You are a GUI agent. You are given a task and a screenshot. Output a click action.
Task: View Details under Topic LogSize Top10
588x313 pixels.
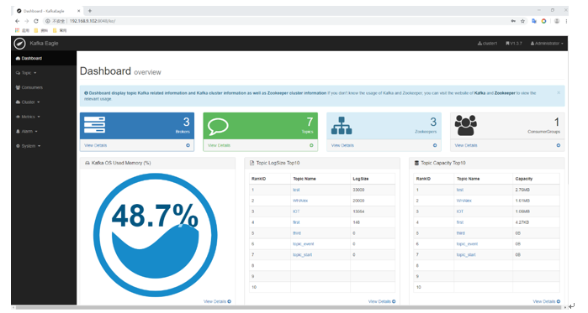(382, 301)
